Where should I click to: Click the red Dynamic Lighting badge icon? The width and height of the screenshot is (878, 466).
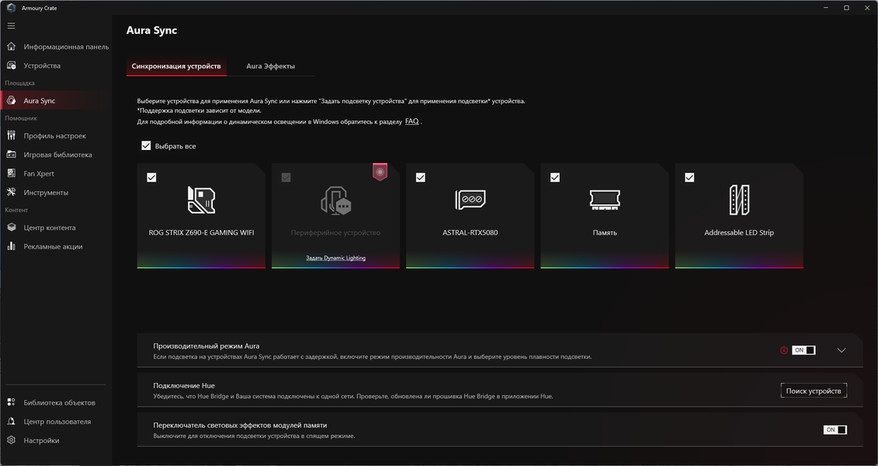pyautogui.click(x=380, y=172)
